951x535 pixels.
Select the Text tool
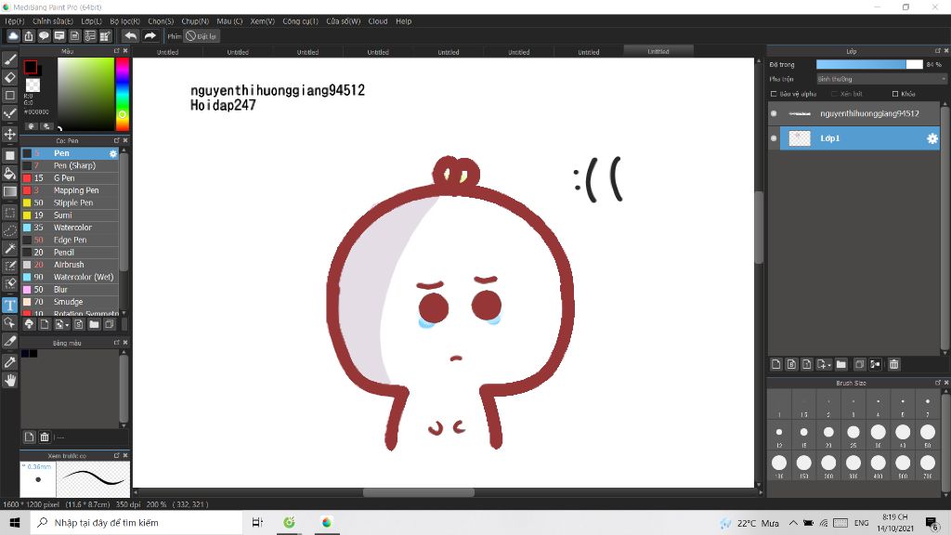pyautogui.click(x=9, y=305)
